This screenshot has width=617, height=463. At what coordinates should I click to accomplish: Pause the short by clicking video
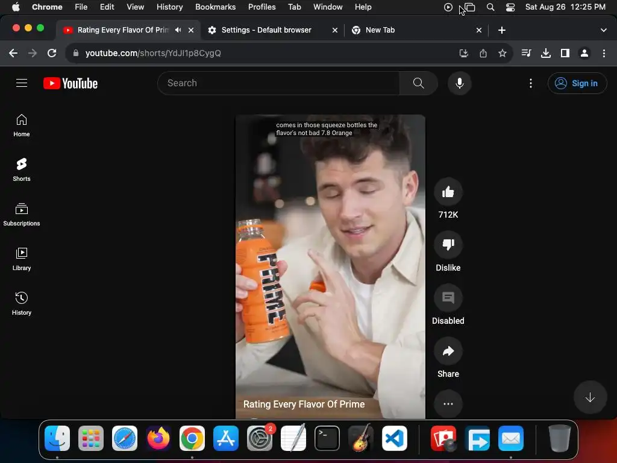tap(330, 266)
